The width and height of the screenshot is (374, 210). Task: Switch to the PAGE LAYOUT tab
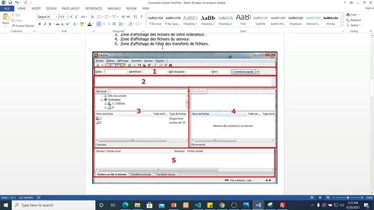click(x=71, y=9)
